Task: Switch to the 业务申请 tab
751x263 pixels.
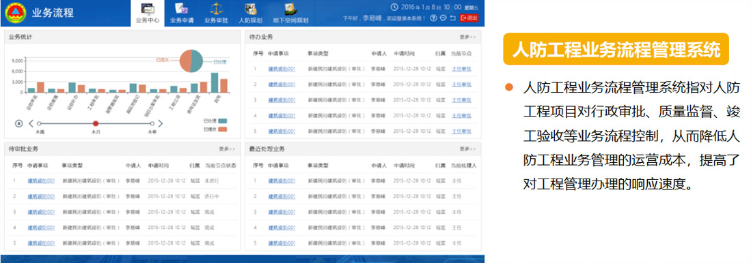Action: tap(182, 13)
